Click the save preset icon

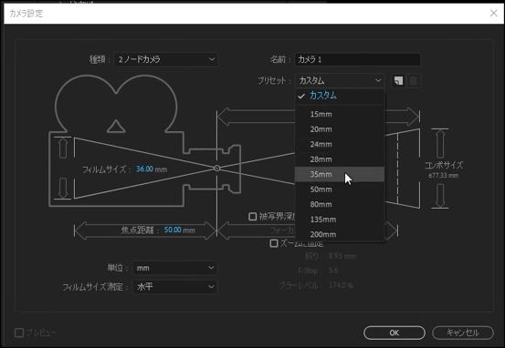point(399,81)
